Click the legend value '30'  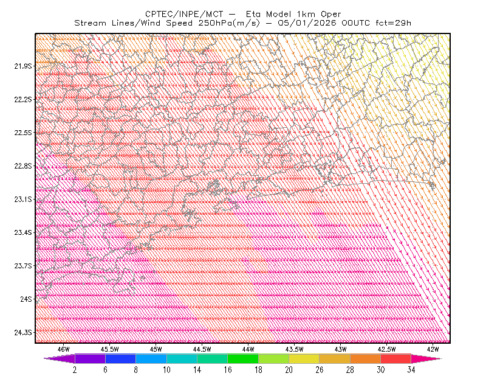(x=381, y=370)
